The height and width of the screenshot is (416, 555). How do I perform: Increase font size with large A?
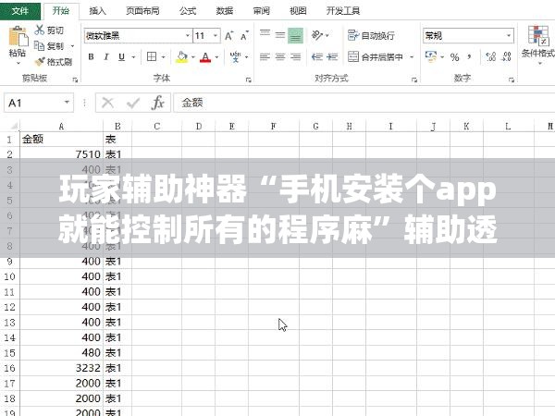pyautogui.click(x=229, y=36)
